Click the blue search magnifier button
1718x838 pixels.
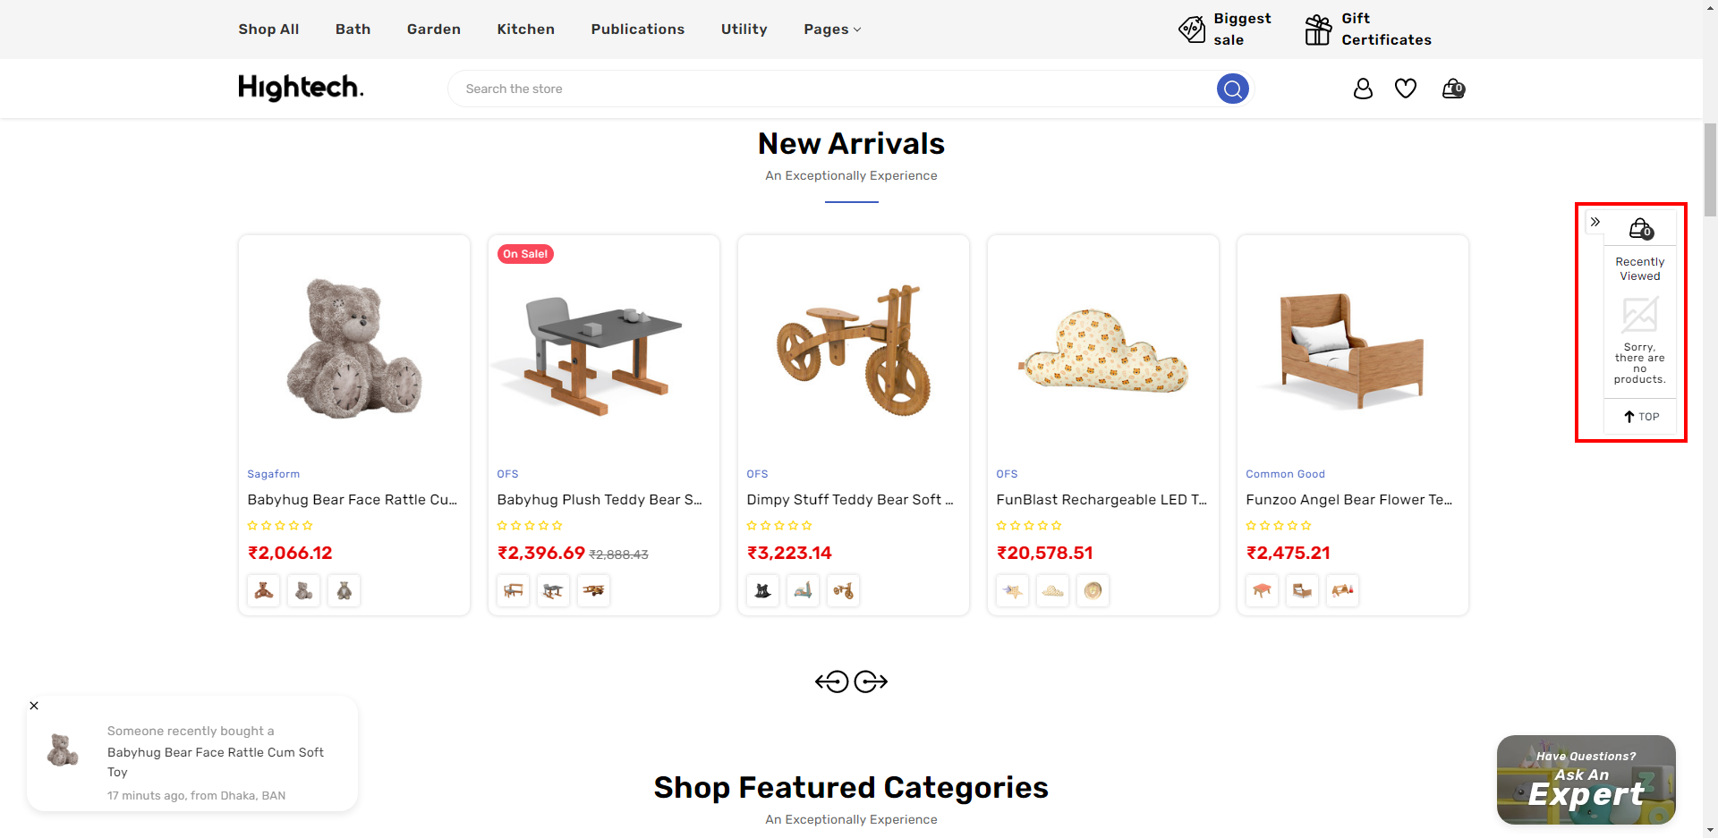1232,89
